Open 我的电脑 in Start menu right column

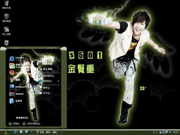click(x=45, y=64)
